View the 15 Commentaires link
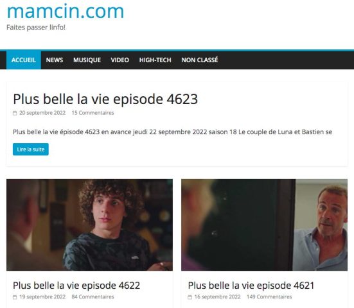The width and height of the screenshot is (354, 308). coord(93,113)
